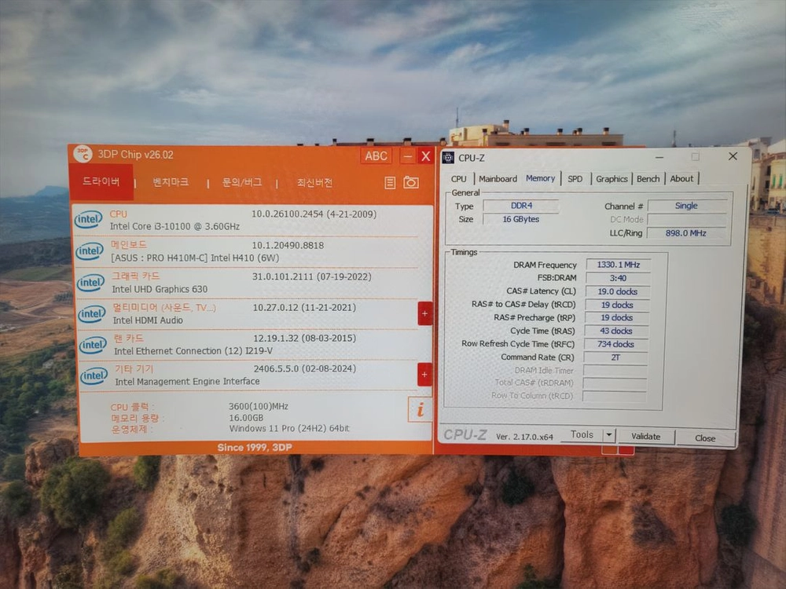Switch to the CPU tab in CPU-Z
This screenshot has height=589, width=786.
point(459,179)
